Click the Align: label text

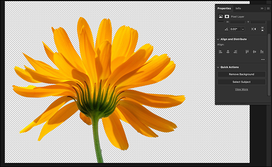click(221, 45)
